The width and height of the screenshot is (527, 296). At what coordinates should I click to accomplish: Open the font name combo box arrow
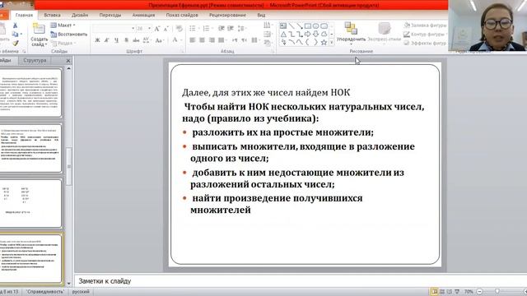pos(133,29)
